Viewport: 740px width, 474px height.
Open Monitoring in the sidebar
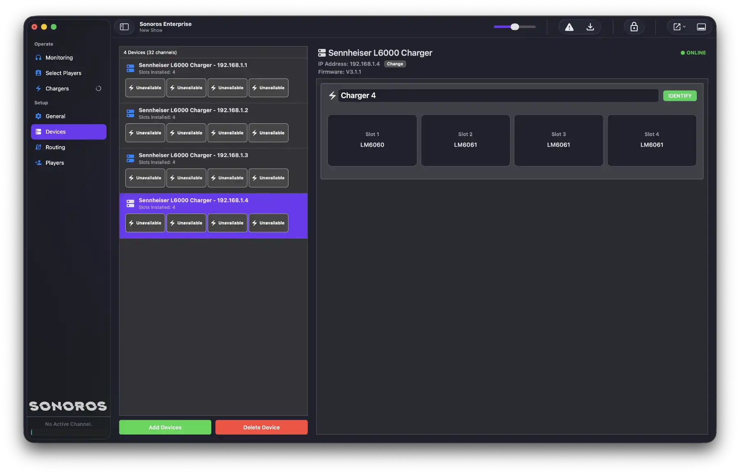[x=69, y=58]
